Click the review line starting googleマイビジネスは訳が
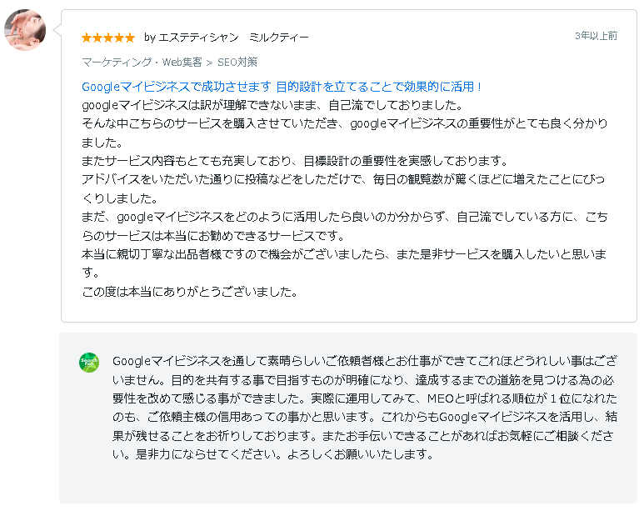Screen dimensions: 644x511 point(272,105)
